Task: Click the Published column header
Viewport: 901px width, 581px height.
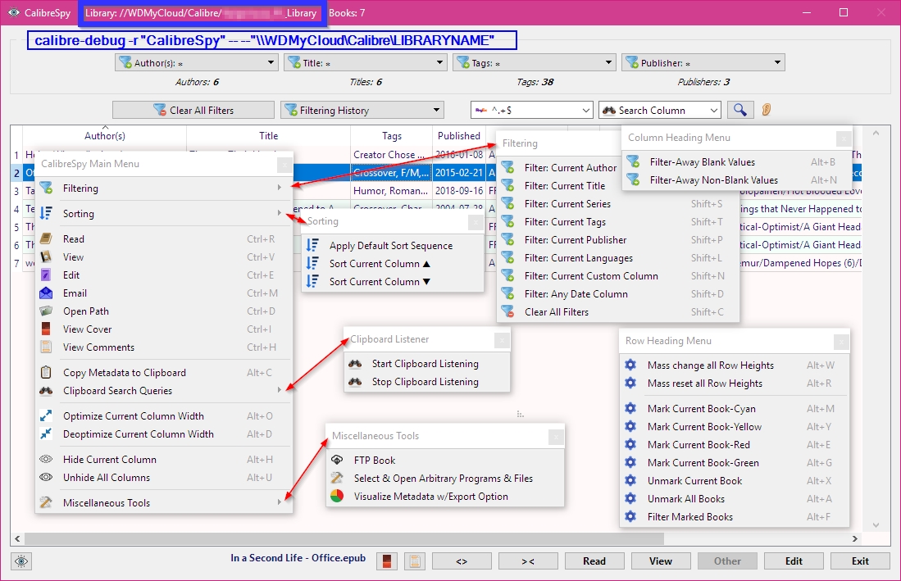Action: pyautogui.click(x=458, y=135)
